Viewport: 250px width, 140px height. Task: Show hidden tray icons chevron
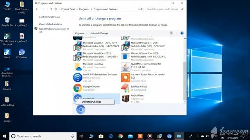pyautogui.click(x=198, y=136)
